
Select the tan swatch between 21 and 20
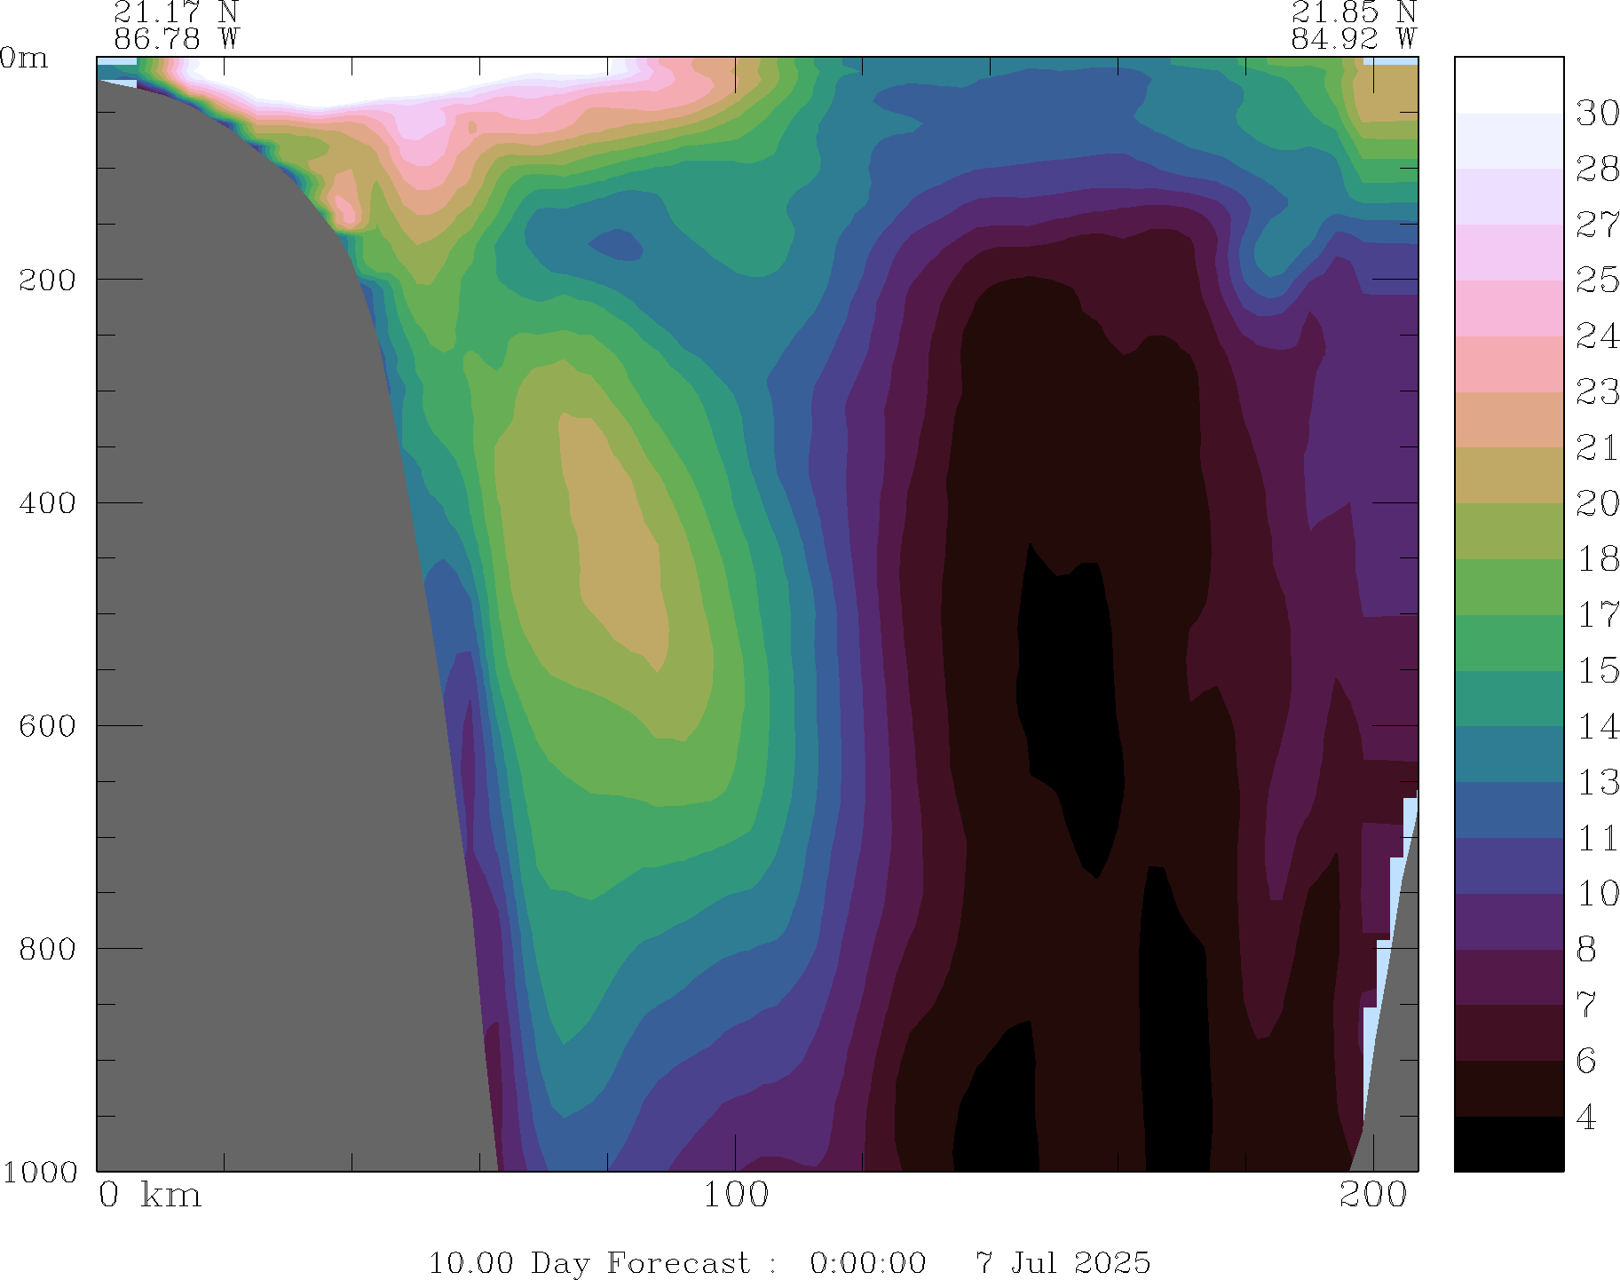pos(1508,475)
